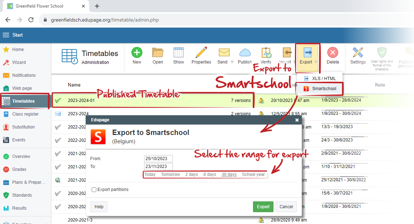Tick the Export partitions checkbox
The width and height of the screenshot is (414, 224).
click(x=94, y=190)
